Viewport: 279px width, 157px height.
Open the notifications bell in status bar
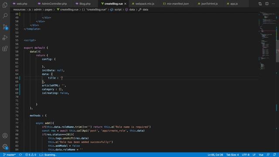pos(274,155)
